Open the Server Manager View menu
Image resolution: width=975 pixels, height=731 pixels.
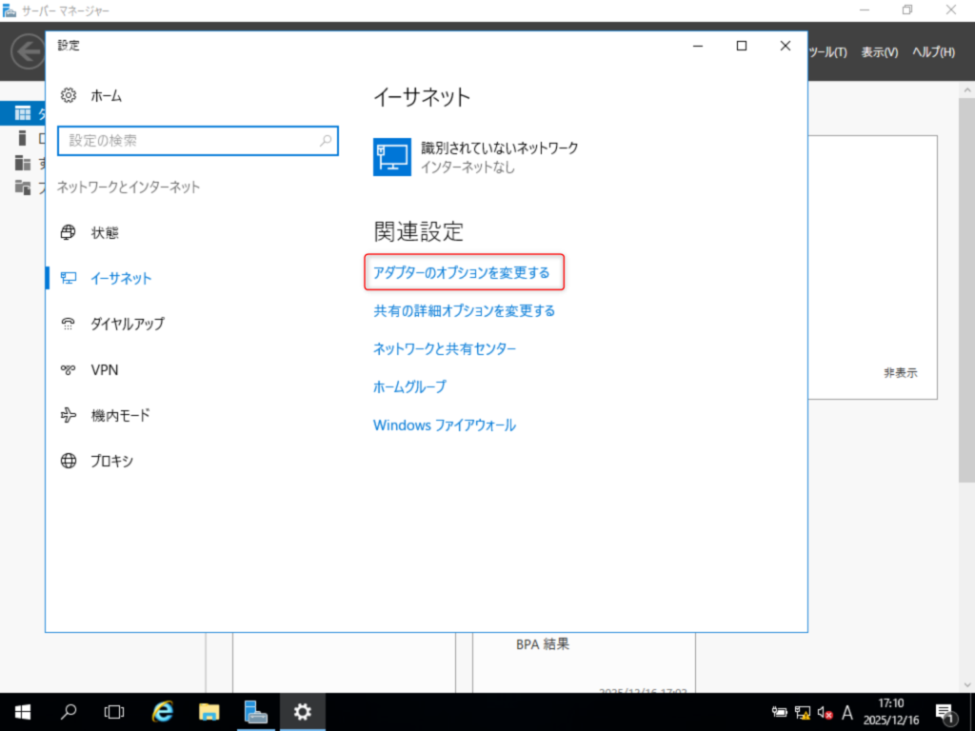tap(879, 52)
